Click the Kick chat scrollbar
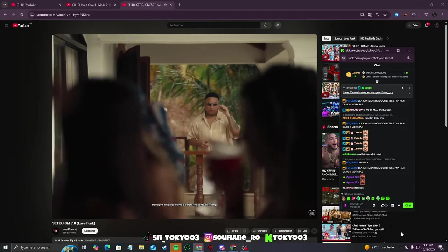This screenshot has width=448, height=252. click(414, 187)
